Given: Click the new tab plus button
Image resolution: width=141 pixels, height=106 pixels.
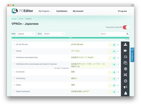Looking at the screenshot, I should pyautogui.click(x=133, y=5).
